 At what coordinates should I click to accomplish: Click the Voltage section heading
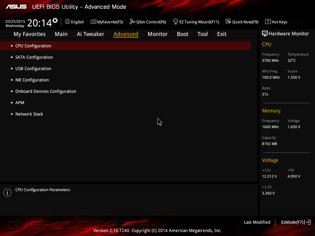click(270, 160)
